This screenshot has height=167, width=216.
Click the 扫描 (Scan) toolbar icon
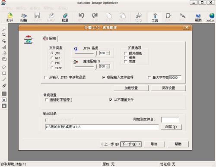point(24,17)
